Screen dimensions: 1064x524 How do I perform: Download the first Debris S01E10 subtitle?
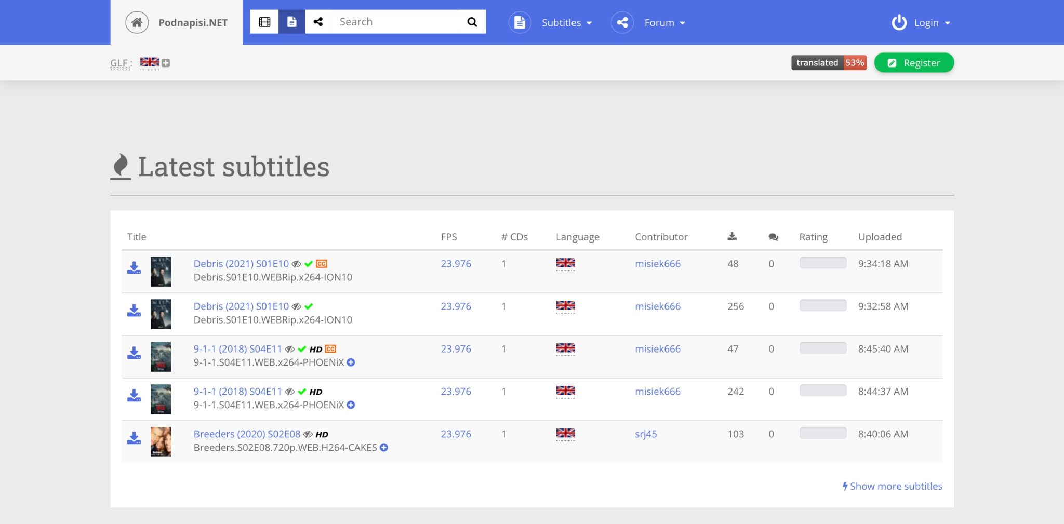[134, 268]
